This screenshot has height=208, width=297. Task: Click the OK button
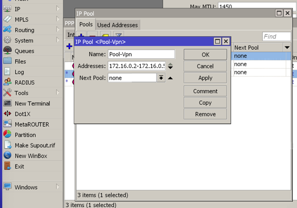205,54
